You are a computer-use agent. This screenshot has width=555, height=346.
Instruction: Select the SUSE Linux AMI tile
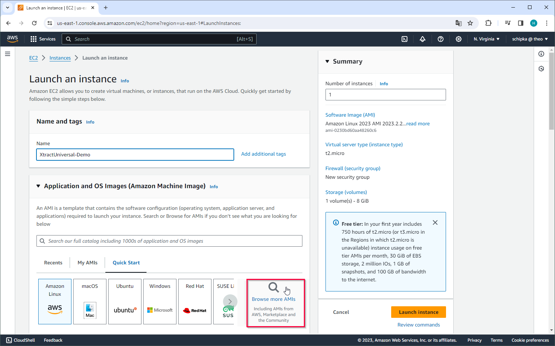point(224,302)
